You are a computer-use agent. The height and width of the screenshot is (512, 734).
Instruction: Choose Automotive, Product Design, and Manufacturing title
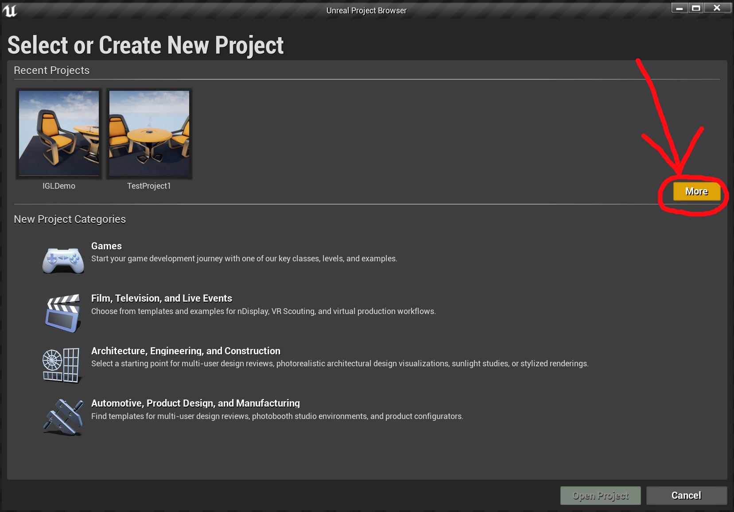[195, 403]
